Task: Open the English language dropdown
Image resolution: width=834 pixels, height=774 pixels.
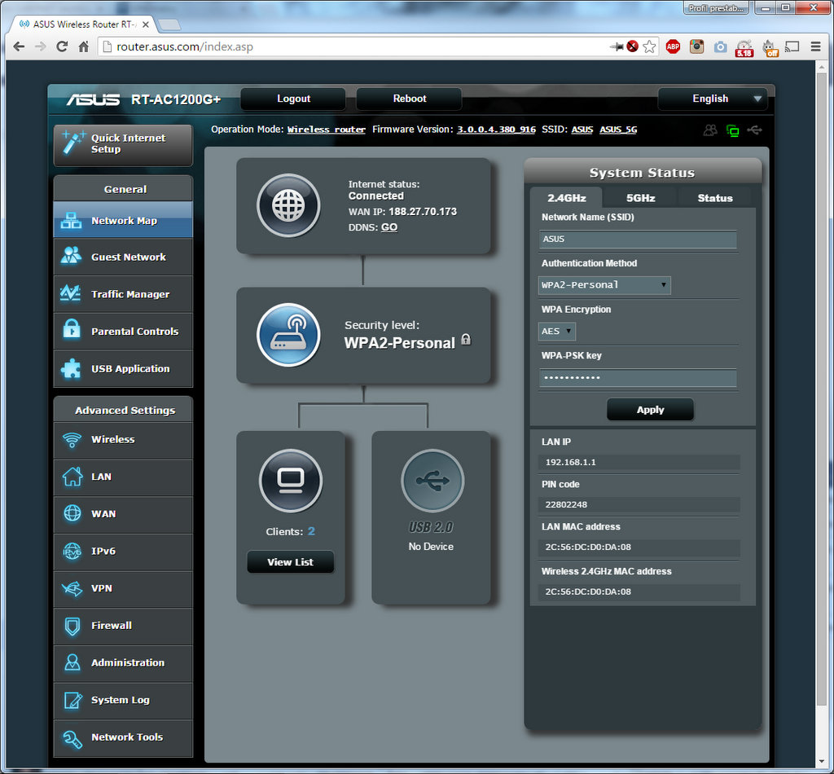Action: [713, 99]
